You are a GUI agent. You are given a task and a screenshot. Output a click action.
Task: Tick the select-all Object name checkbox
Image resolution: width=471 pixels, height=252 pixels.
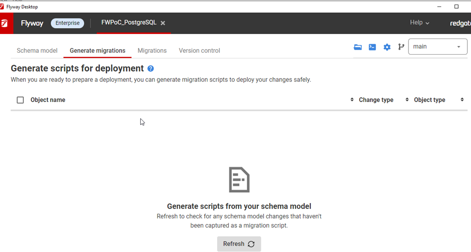click(20, 100)
